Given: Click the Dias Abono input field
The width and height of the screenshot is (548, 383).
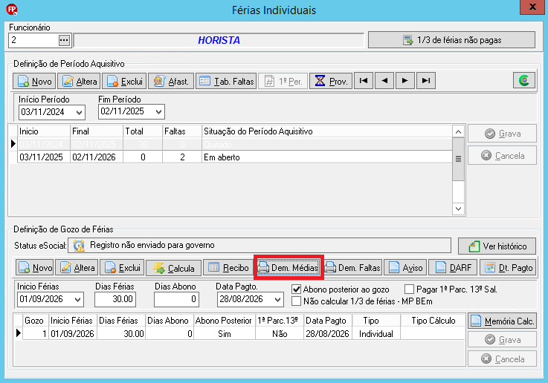Looking at the screenshot, I should (176, 299).
